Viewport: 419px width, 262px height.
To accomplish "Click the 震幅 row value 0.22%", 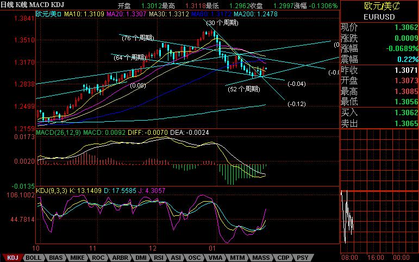I will point(408,59).
